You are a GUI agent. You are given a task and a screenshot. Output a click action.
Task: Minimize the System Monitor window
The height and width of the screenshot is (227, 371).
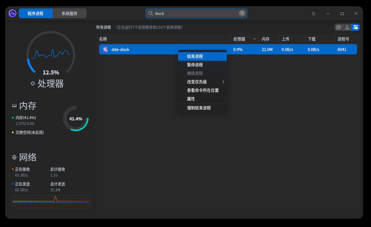328,13
